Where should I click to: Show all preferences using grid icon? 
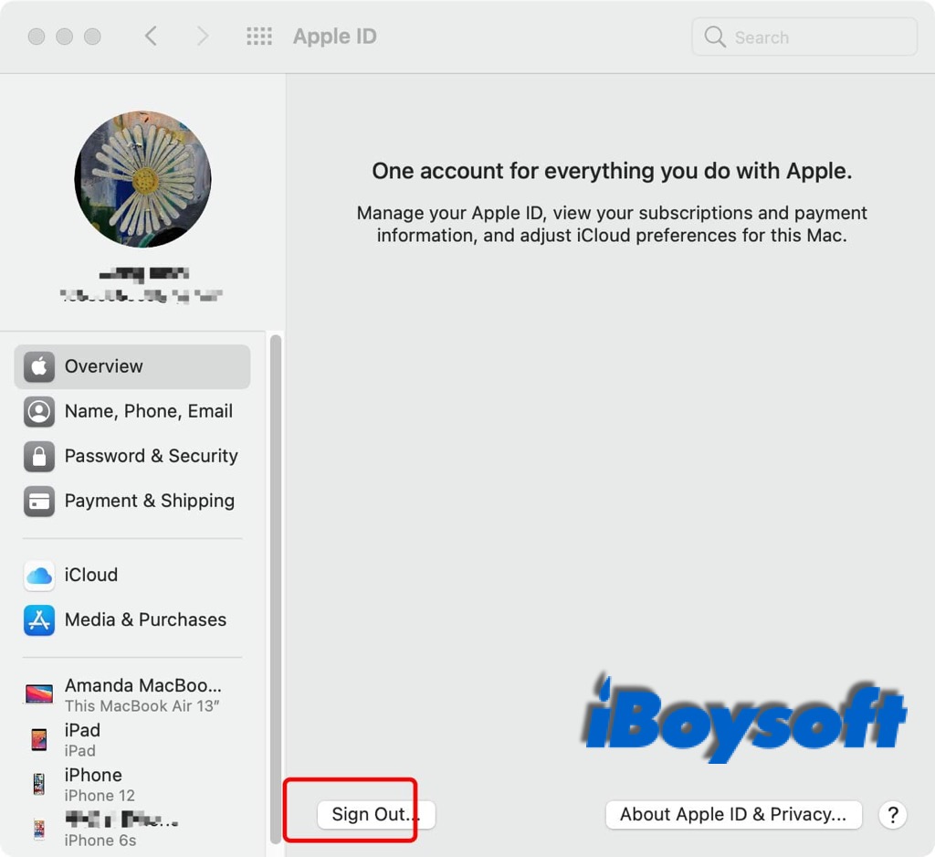(259, 37)
